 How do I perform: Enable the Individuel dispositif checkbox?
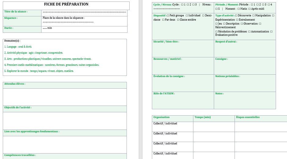click(187, 15)
